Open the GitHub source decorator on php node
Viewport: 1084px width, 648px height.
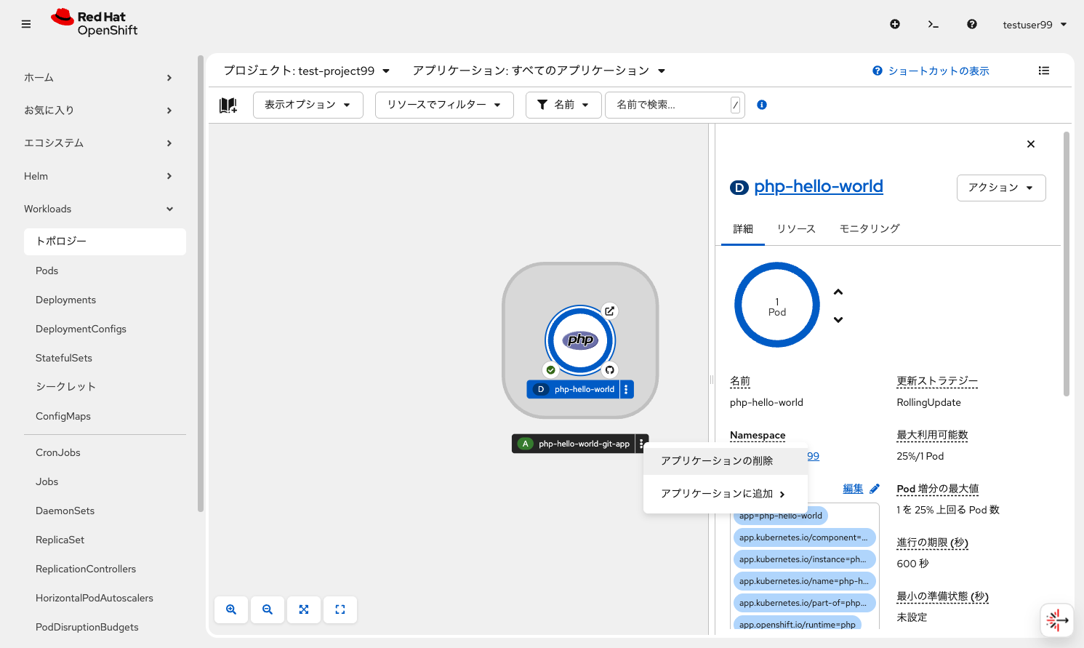coord(609,369)
